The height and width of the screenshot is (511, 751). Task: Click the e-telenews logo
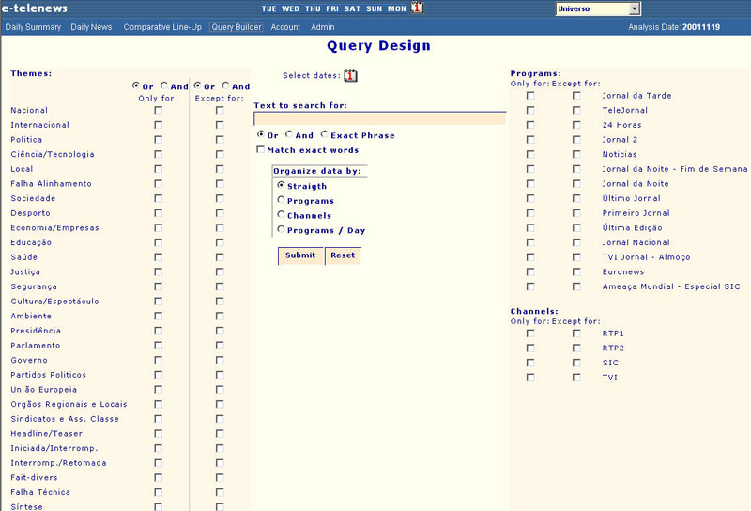point(34,8)
